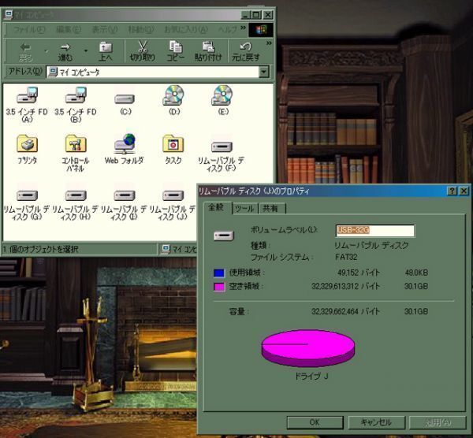Select the Web フォルダ icon

(x=125, y=145)
